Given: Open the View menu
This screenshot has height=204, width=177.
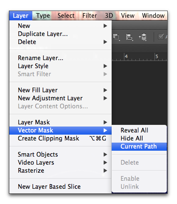Looking at the screenshot, I should [x=128, y=16].
